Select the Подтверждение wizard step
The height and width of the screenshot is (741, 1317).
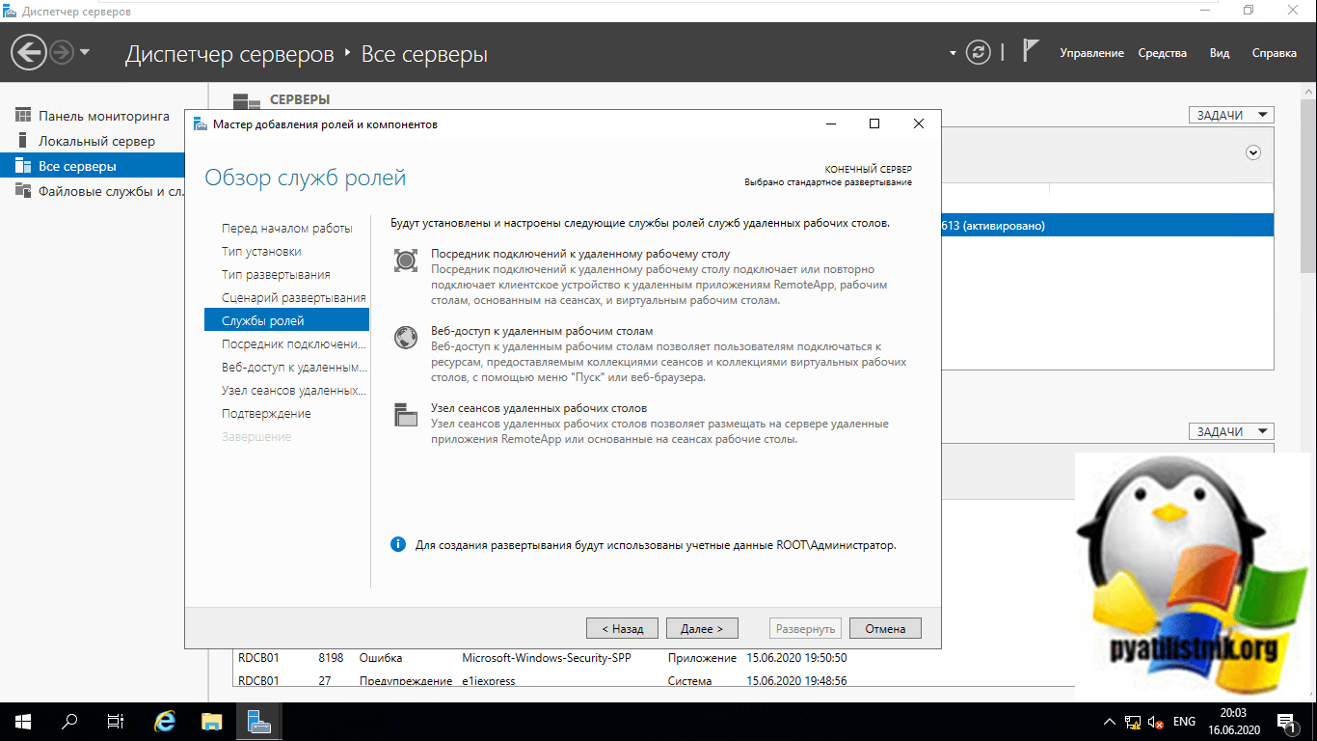tap(266, 413)
